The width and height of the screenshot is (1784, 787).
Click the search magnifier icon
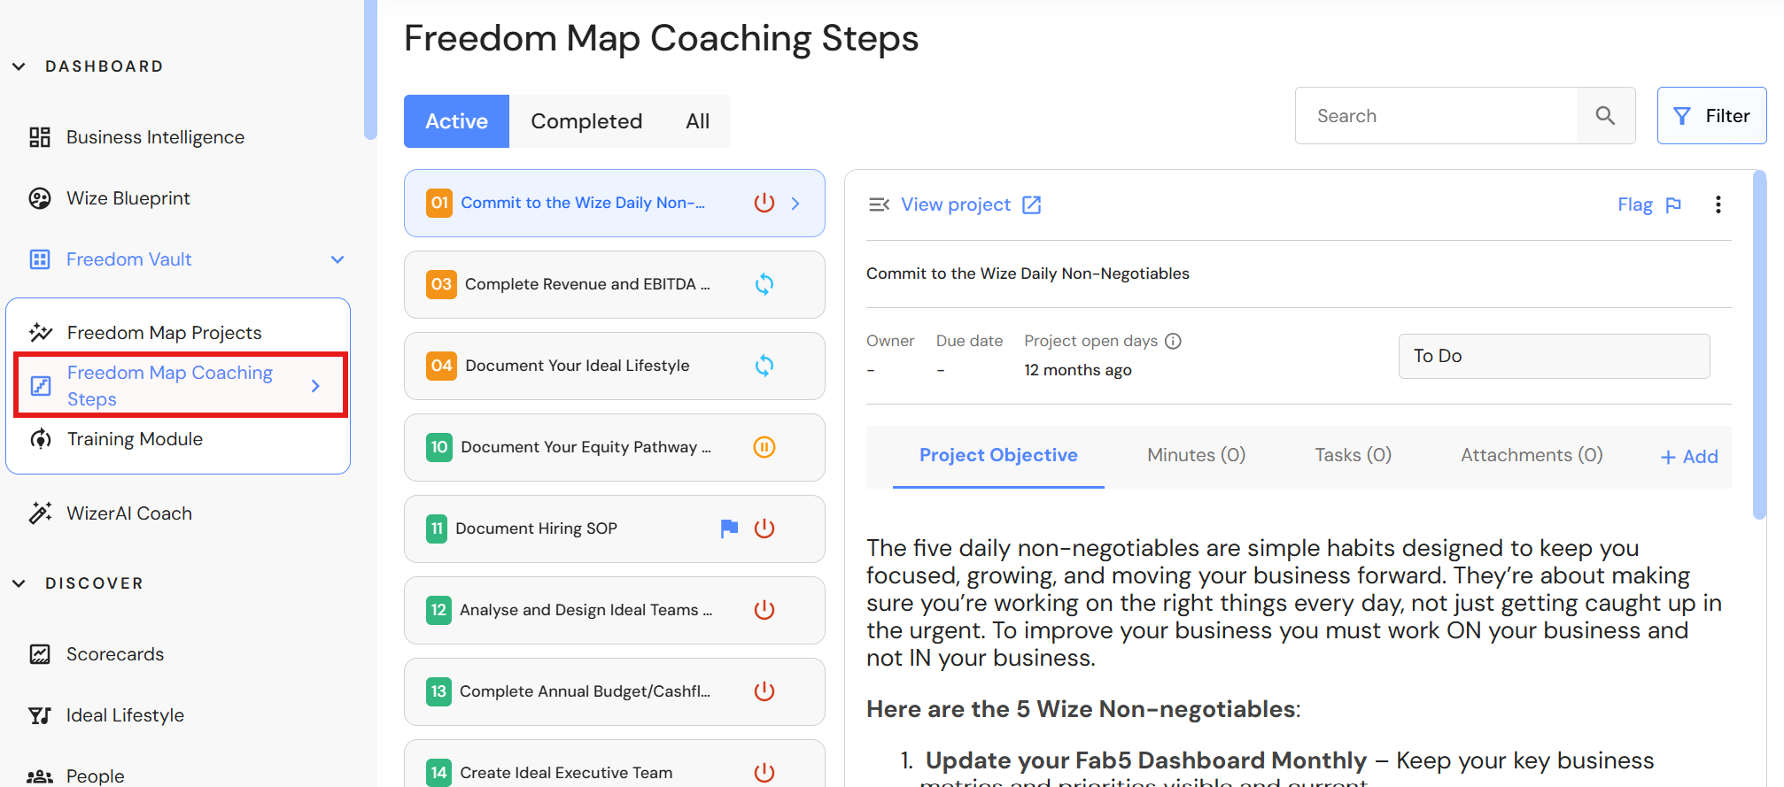(x=1605, y=116)
